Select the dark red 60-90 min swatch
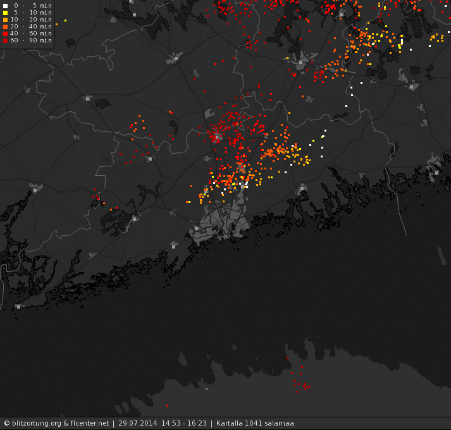 (x=5, y=40)
